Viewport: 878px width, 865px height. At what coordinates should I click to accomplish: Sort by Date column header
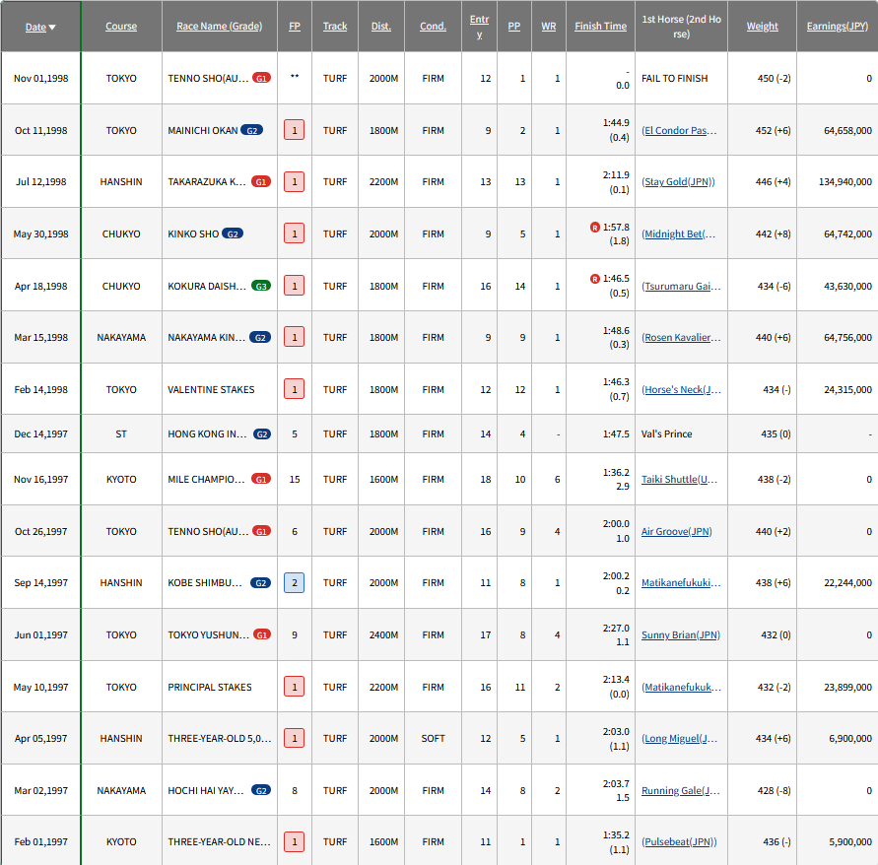[35, 27]
